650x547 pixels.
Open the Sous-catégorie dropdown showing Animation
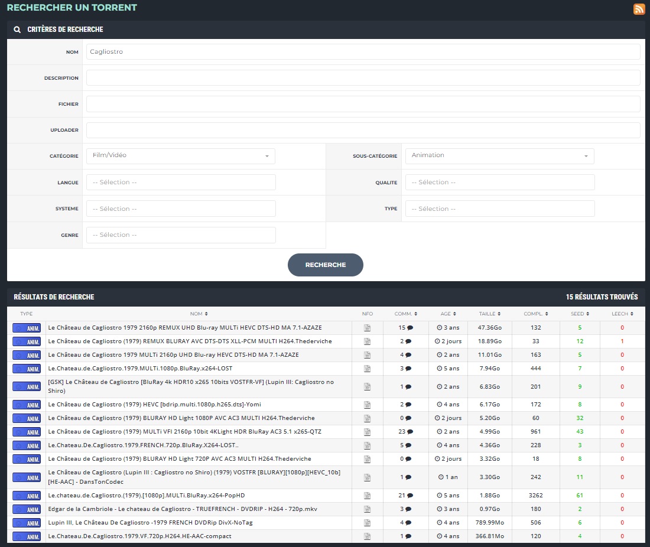point(499,156)
